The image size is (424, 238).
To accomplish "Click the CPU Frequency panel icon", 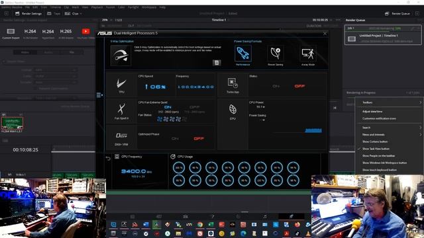I will (117, 157).
